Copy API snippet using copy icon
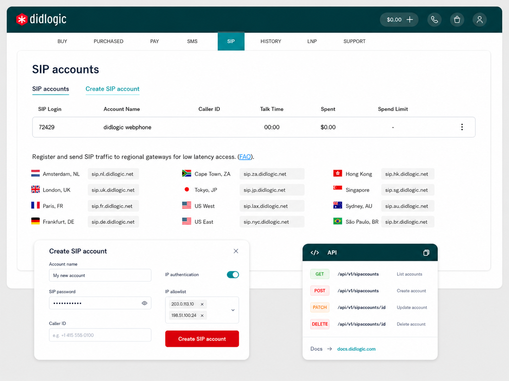 click(x=426, y=253)
